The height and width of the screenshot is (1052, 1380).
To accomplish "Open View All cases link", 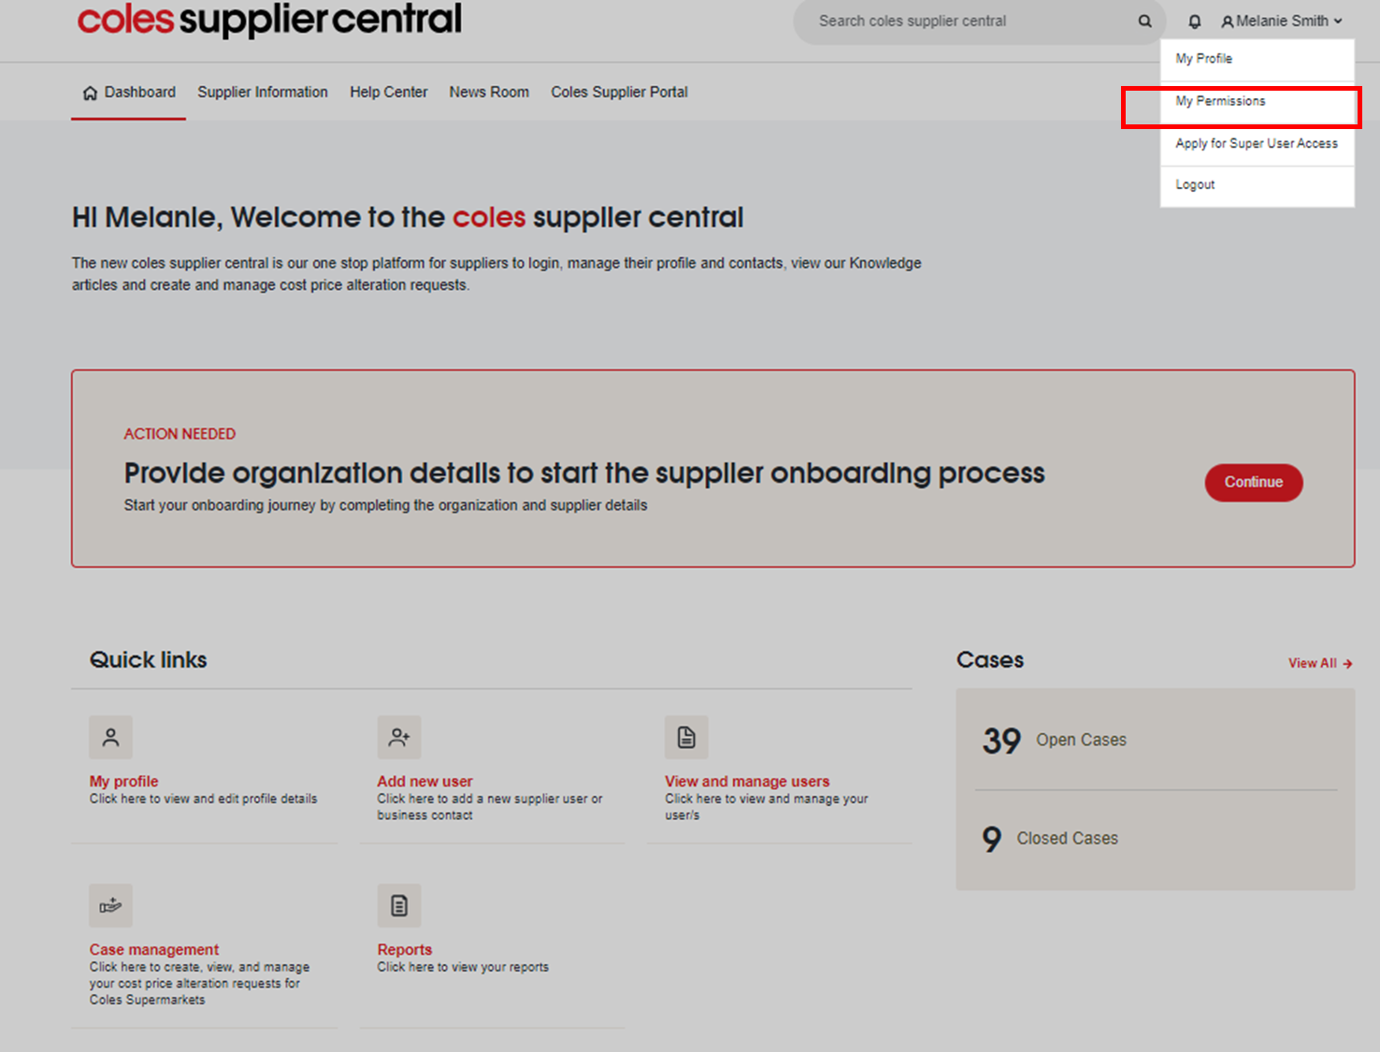I will click(1319, 663).
